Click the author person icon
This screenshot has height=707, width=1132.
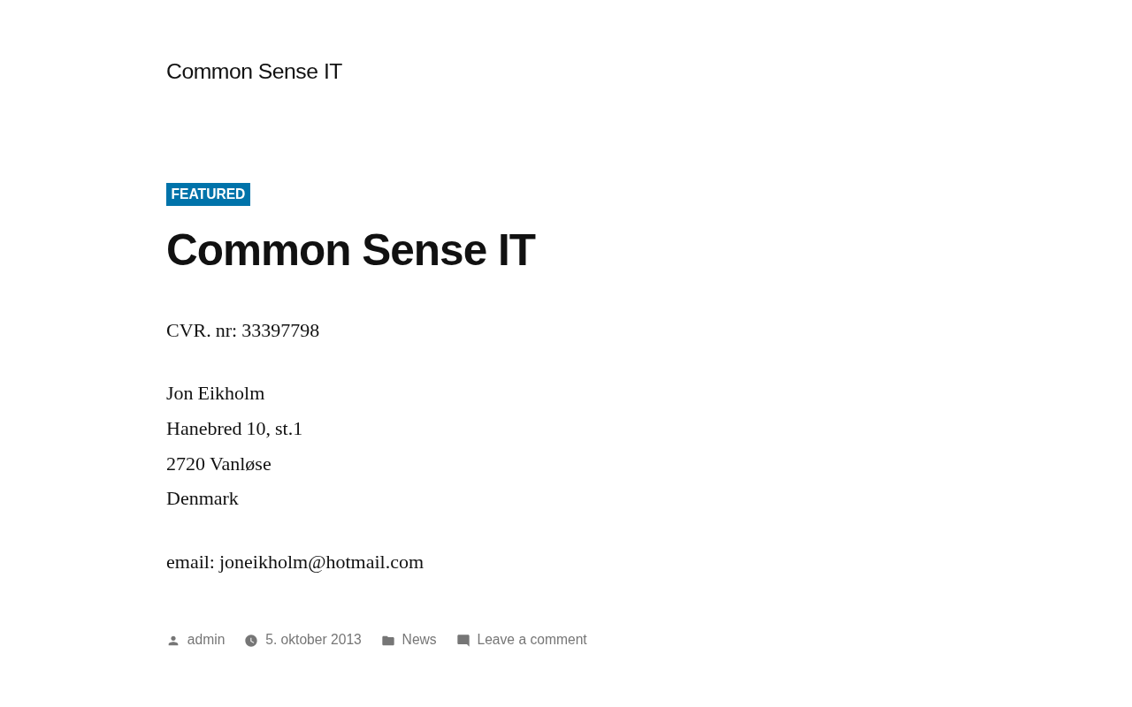(x=173, y=641)
